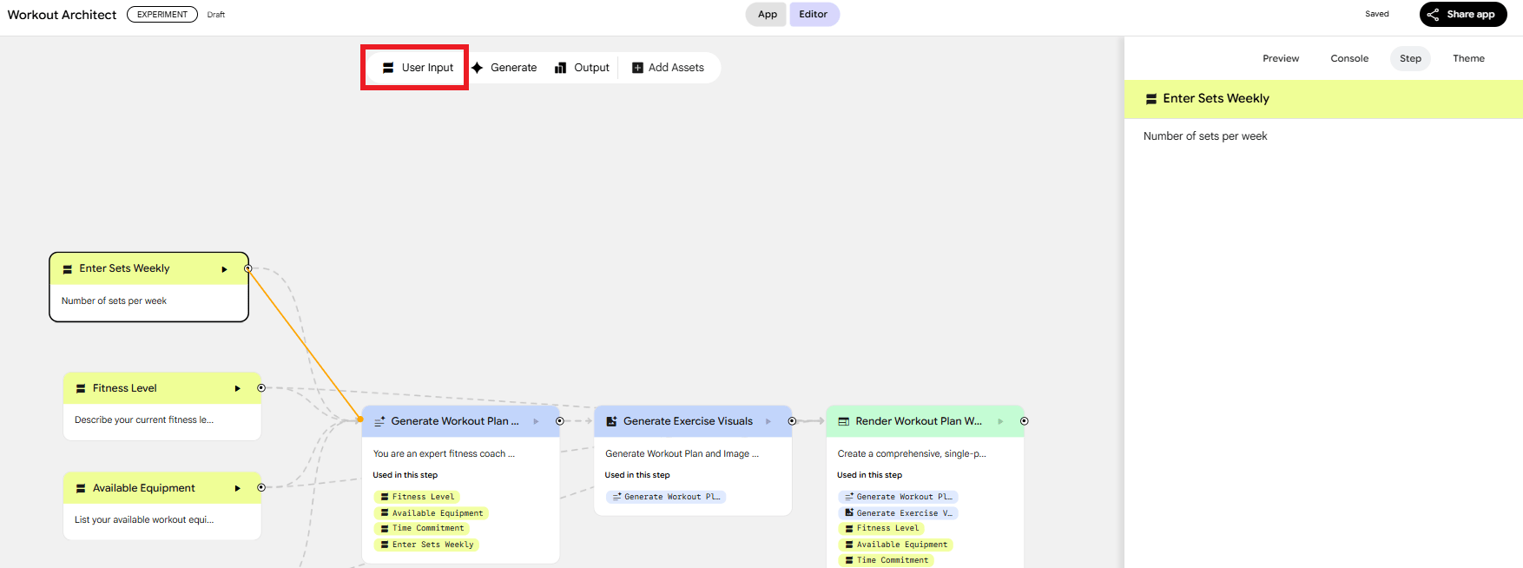Viewport: 1523px width, 568px height.
Task: Switch to the Editor view
Action: pyautogui.click(x=814, y=14)
